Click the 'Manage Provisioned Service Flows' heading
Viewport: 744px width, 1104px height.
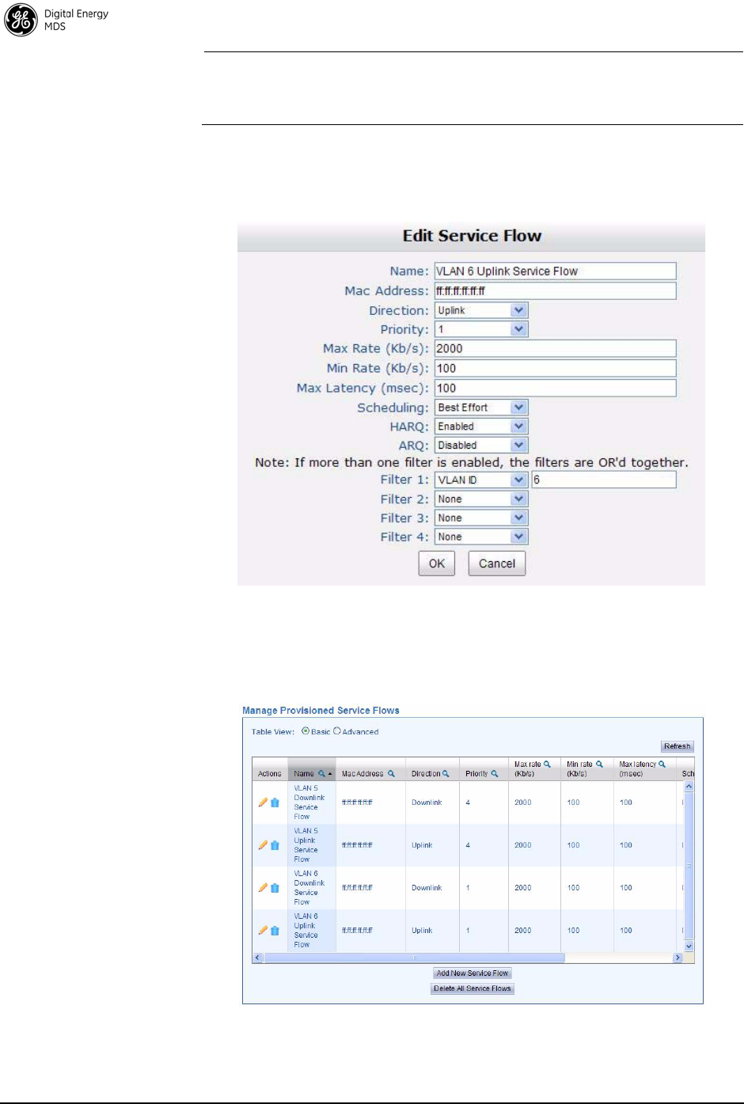coord(321,711)
